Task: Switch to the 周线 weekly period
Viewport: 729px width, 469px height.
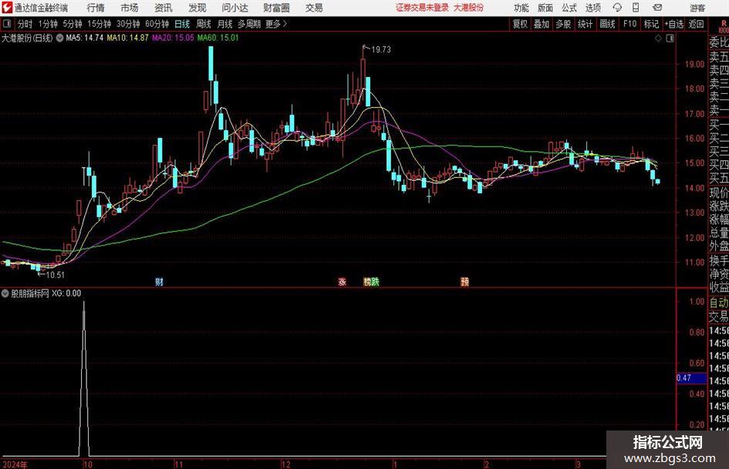Action: click(x=203, y=24)
